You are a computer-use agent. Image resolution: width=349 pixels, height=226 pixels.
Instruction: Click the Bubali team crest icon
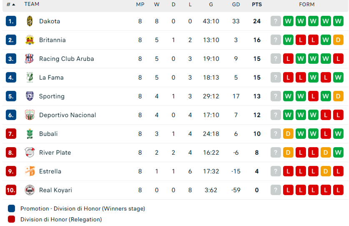[x=30, y=134]
